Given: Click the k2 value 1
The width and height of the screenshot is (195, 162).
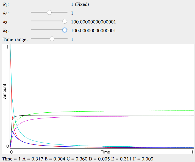Looking at the screenshot, I should (72, 13).
